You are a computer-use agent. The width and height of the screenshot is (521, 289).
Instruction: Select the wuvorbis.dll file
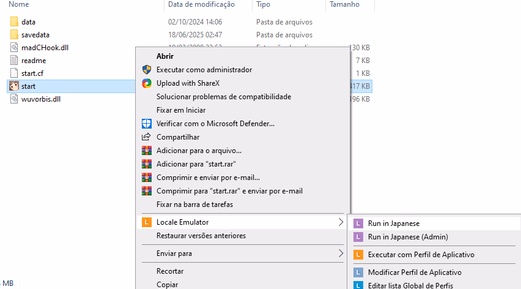(40, 99)
